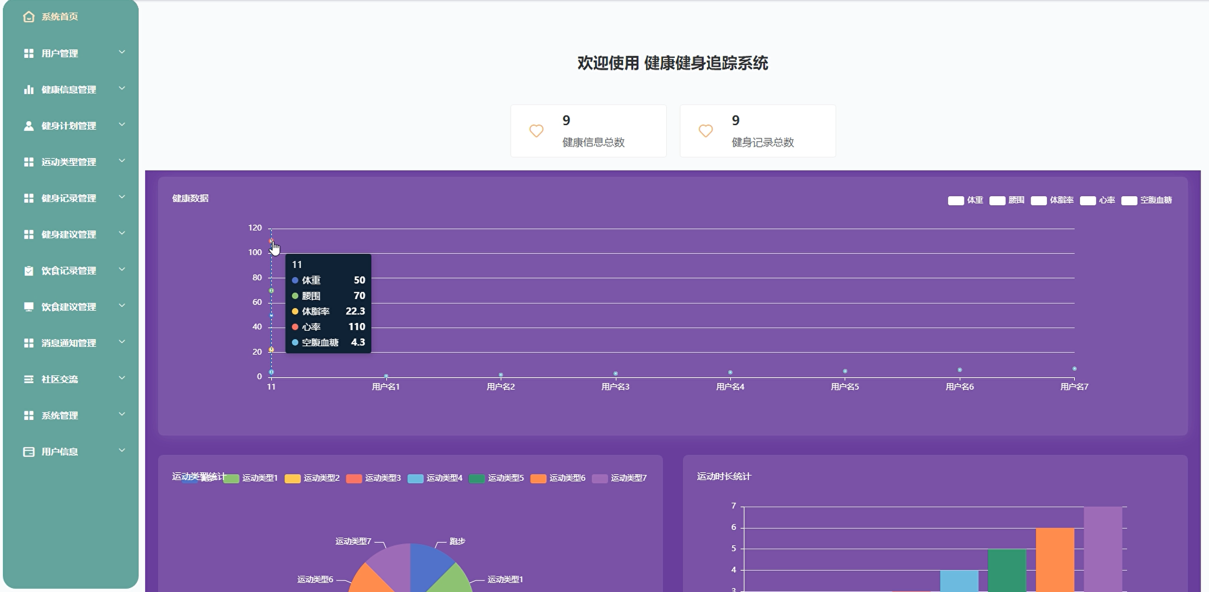The image size is (1209, 592).
Task: Toggle the 体脂率 series in chart legend
Action: (1052, 200)
